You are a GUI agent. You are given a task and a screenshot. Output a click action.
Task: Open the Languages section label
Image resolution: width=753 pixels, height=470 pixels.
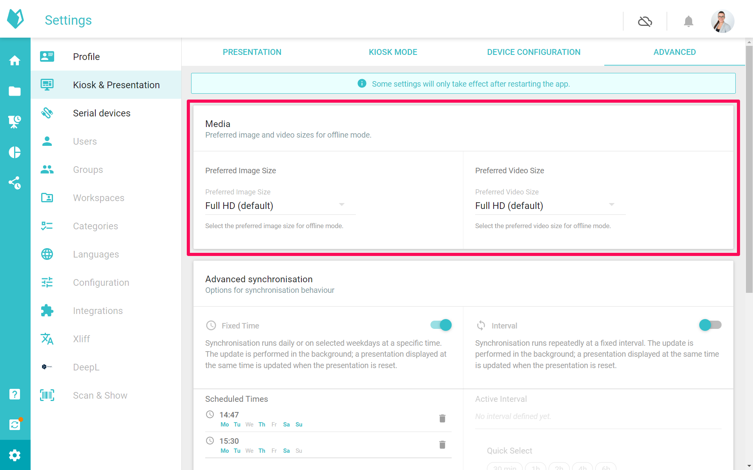coord(96,254)
